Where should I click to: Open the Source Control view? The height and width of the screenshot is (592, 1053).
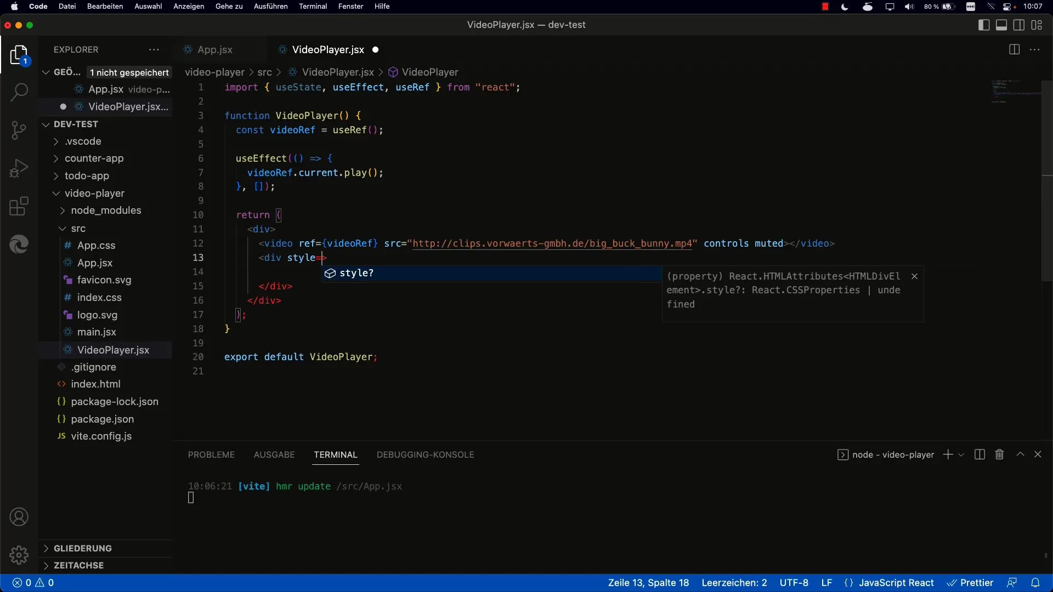pos(19,130)
